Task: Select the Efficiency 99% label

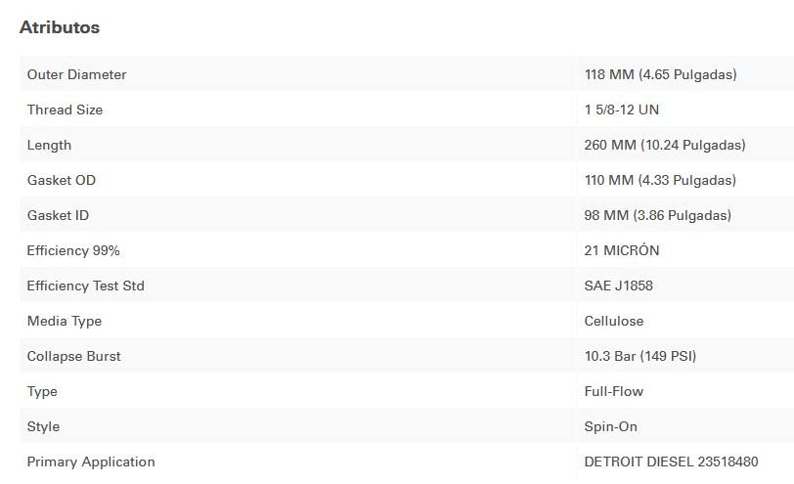Action: (x=73, y=250)
